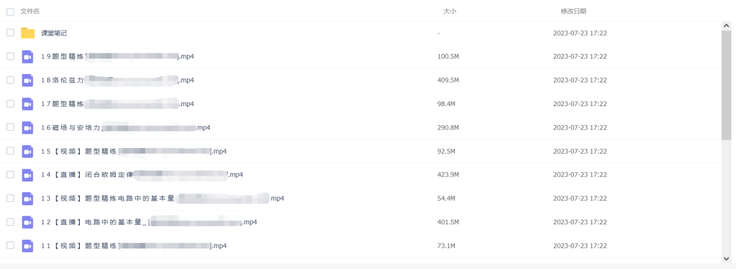Sort by 修改日期 column header
This screenshot has height=269, width=736.
[573, 11]
